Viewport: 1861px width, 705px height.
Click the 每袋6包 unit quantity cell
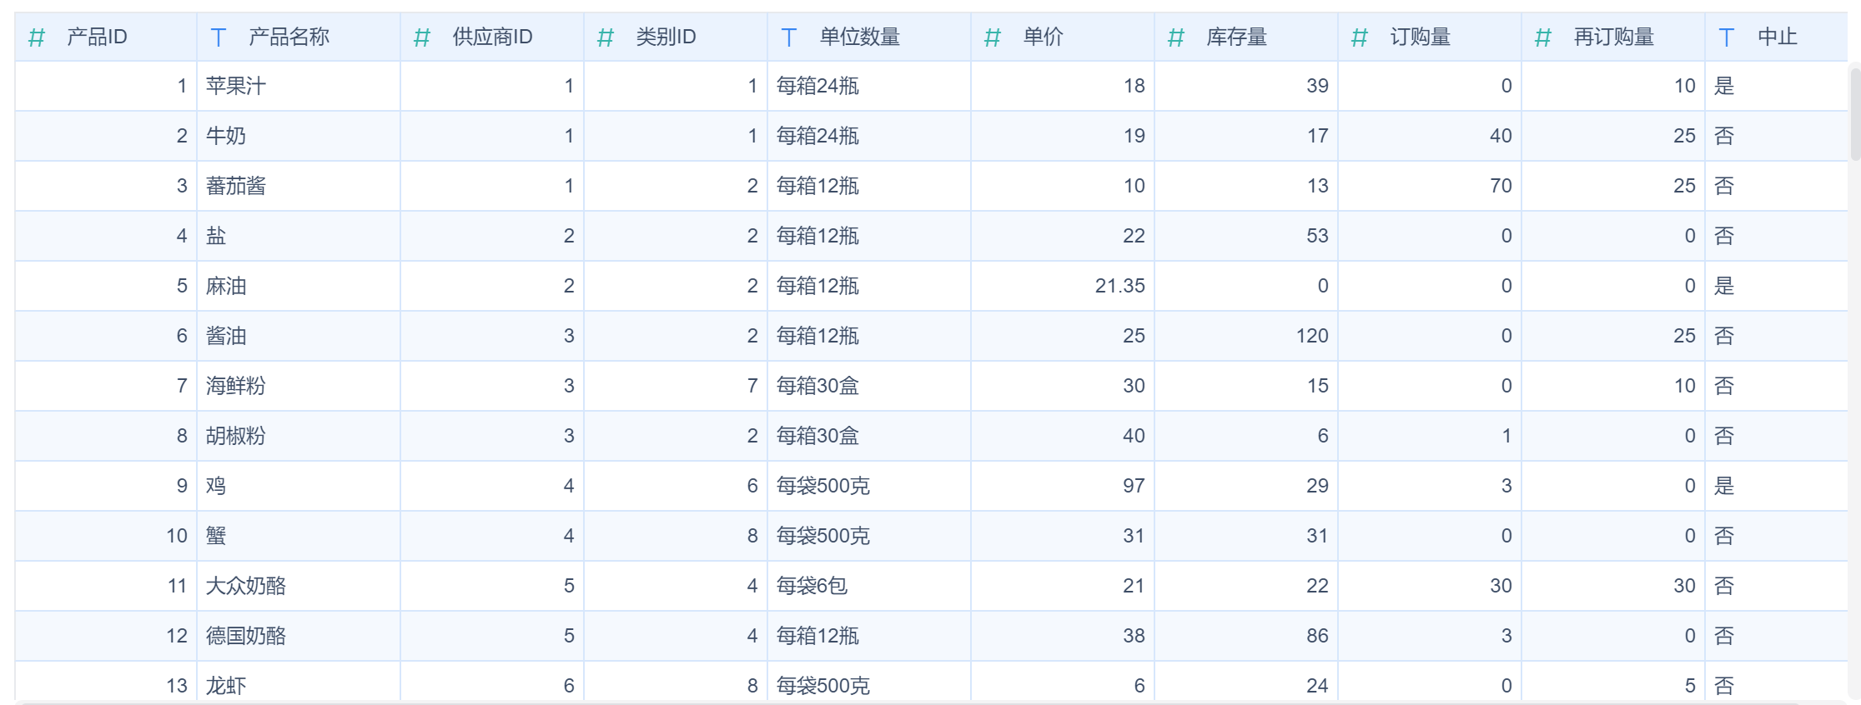(x=812, y=586)
